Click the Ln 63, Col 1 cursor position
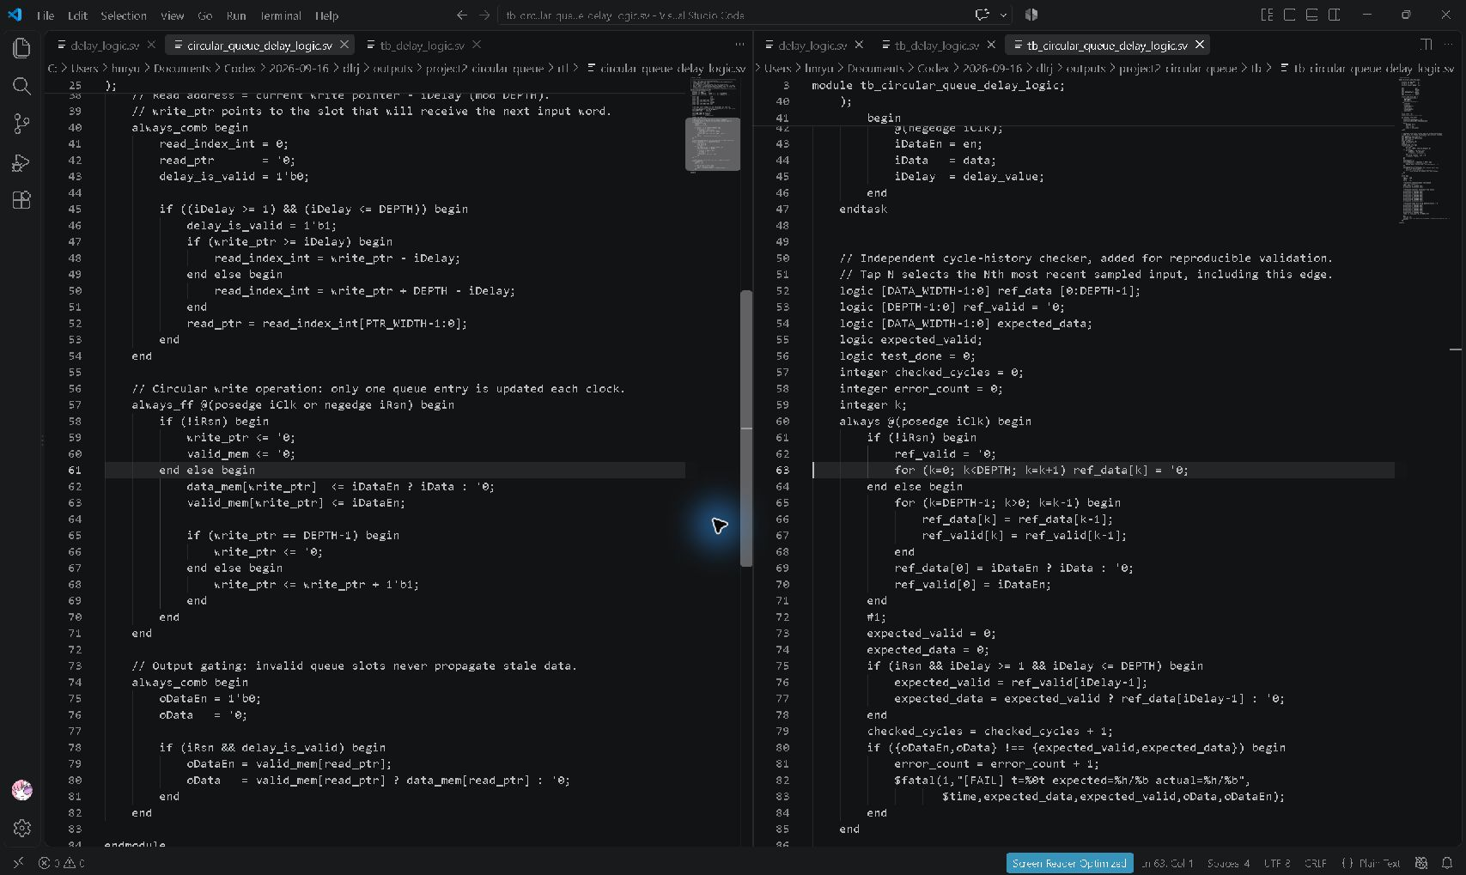This screenshot has height=875, width=1466. tap(1168, 863)
